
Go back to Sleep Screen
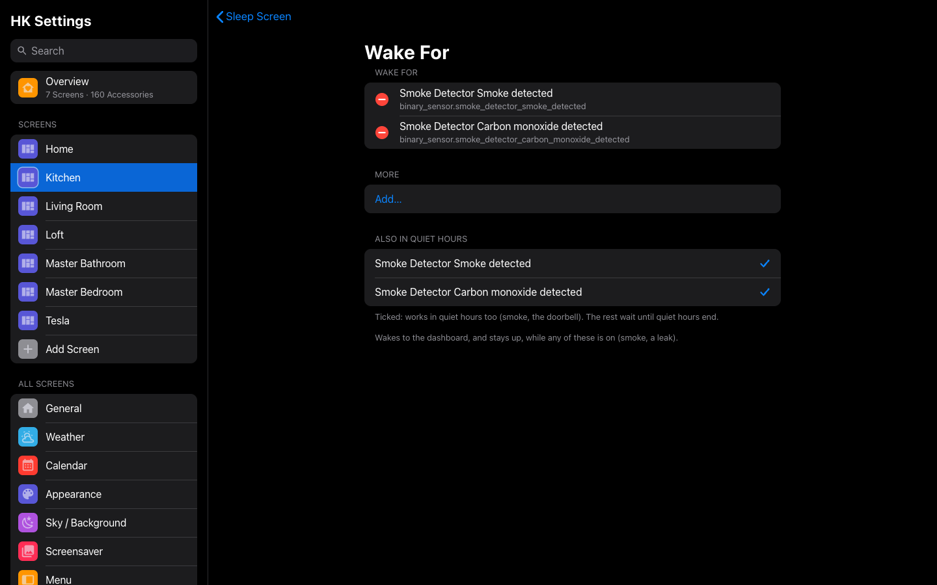tap(254, 16)
